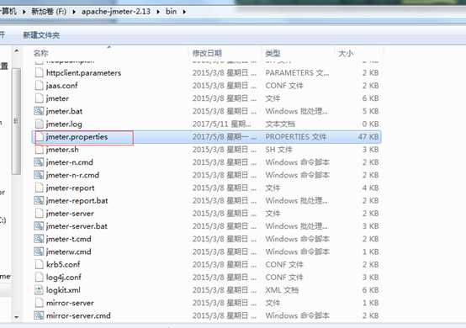466x328 pixels.
Task: Select the jmeterw.cmd file name
Action: (69, 252)
